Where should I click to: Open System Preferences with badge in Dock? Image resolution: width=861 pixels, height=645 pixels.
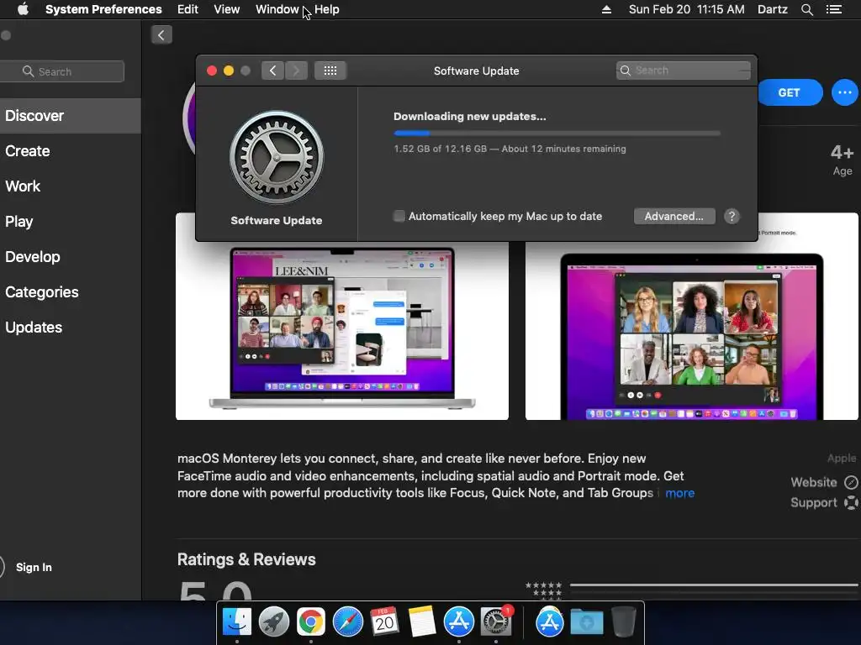[x=496, y=622]
